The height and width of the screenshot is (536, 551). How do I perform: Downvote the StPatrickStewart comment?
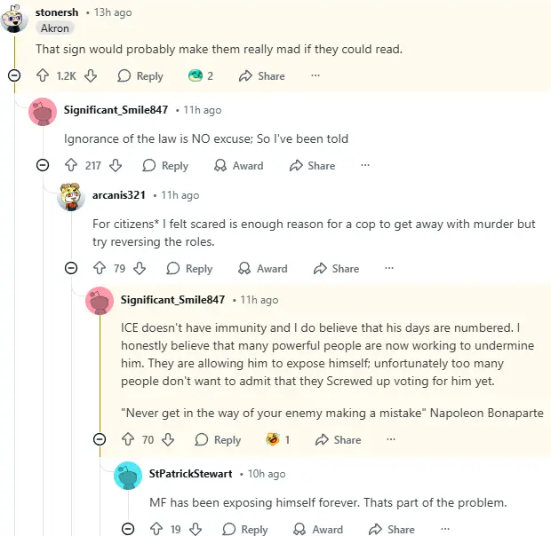coord(196,530)
